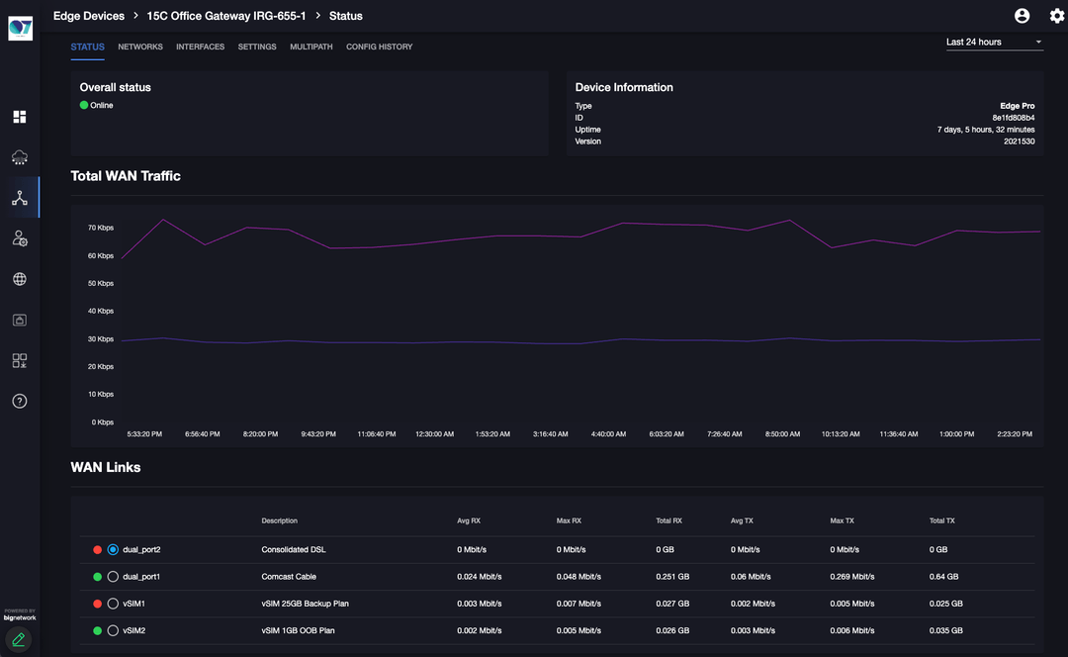Select the dual_port2 radio button
1068x657 pixels.
pyautogui.click(x=113, y=549)
